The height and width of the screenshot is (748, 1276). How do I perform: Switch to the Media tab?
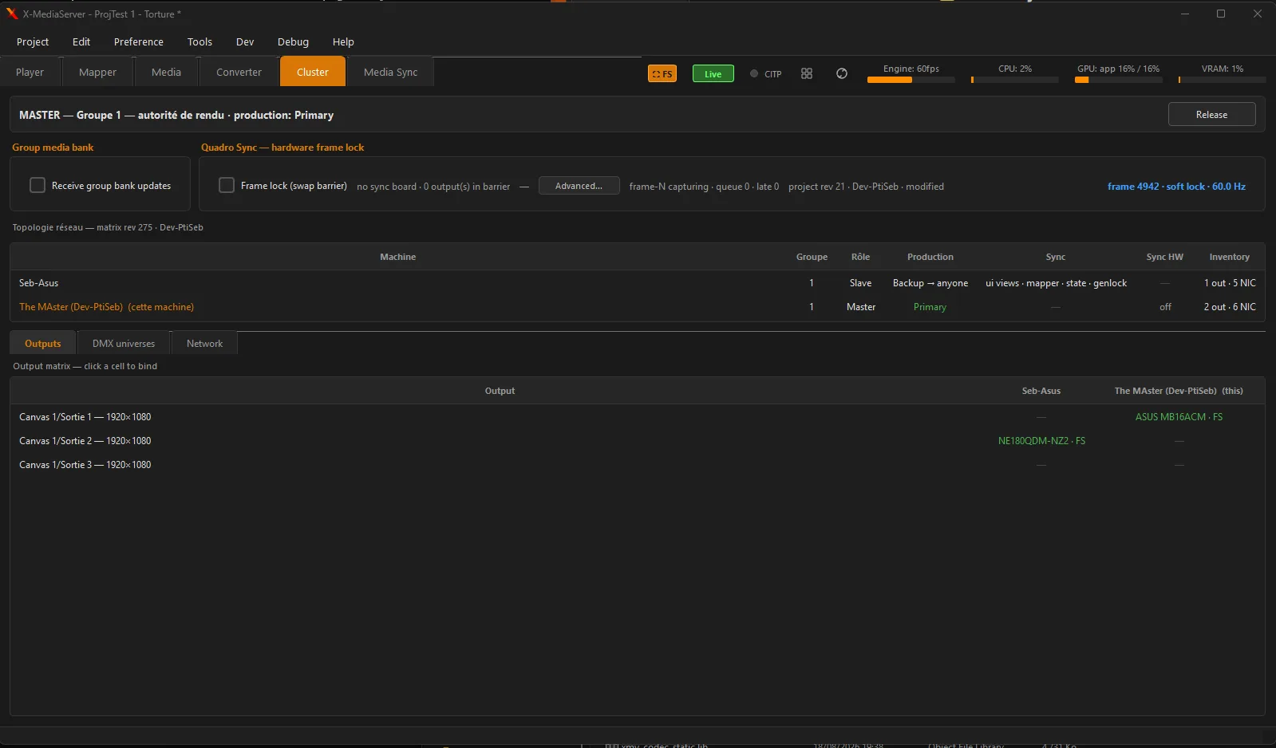click(x=166, y=72)
